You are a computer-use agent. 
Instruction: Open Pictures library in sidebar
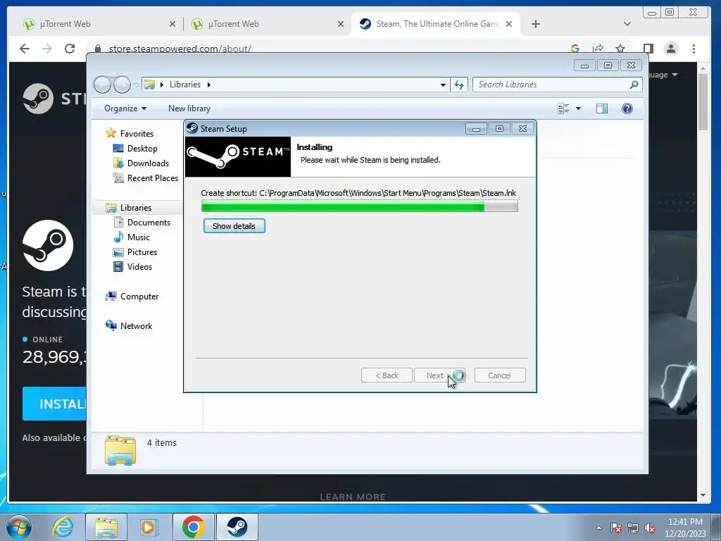tap(142, 252)
